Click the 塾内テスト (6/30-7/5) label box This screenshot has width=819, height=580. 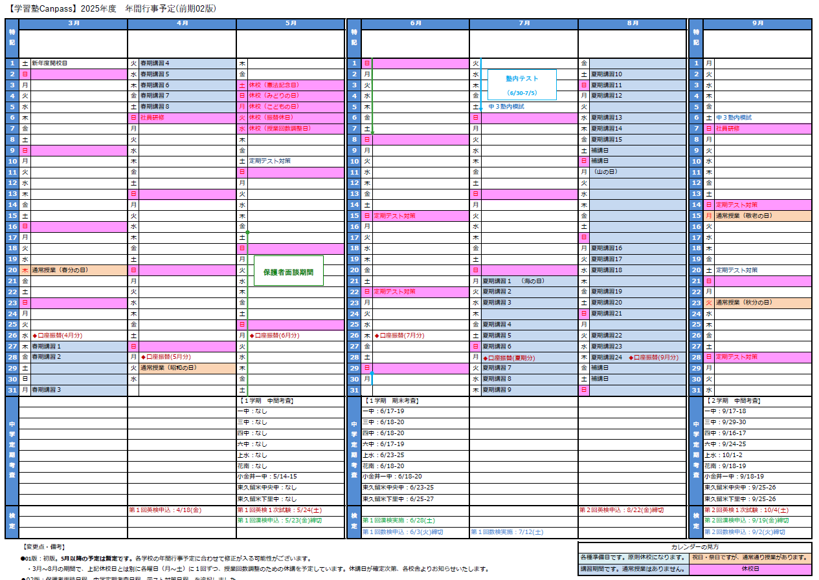522,85
